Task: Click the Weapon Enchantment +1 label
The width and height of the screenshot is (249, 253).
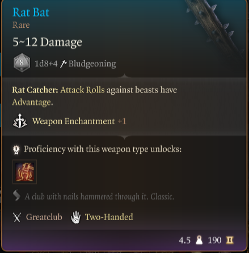Action: [79, 121]
